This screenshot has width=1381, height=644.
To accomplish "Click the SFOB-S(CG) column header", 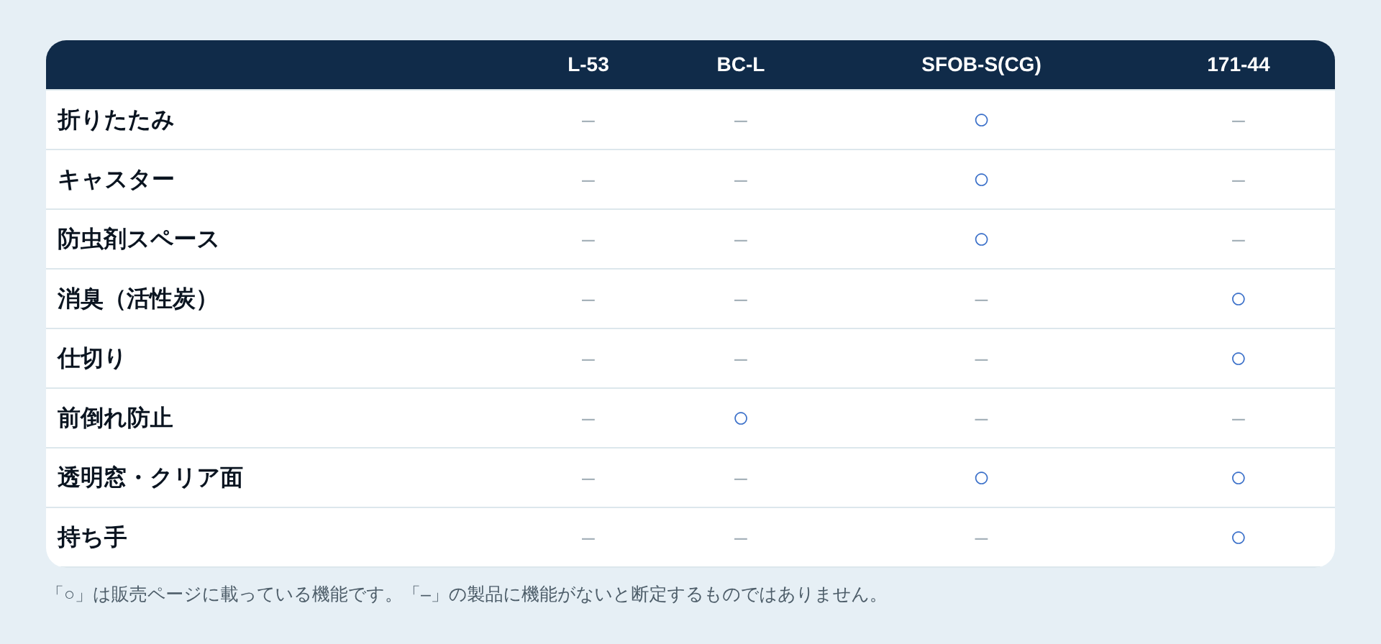I will coord(981,65).
